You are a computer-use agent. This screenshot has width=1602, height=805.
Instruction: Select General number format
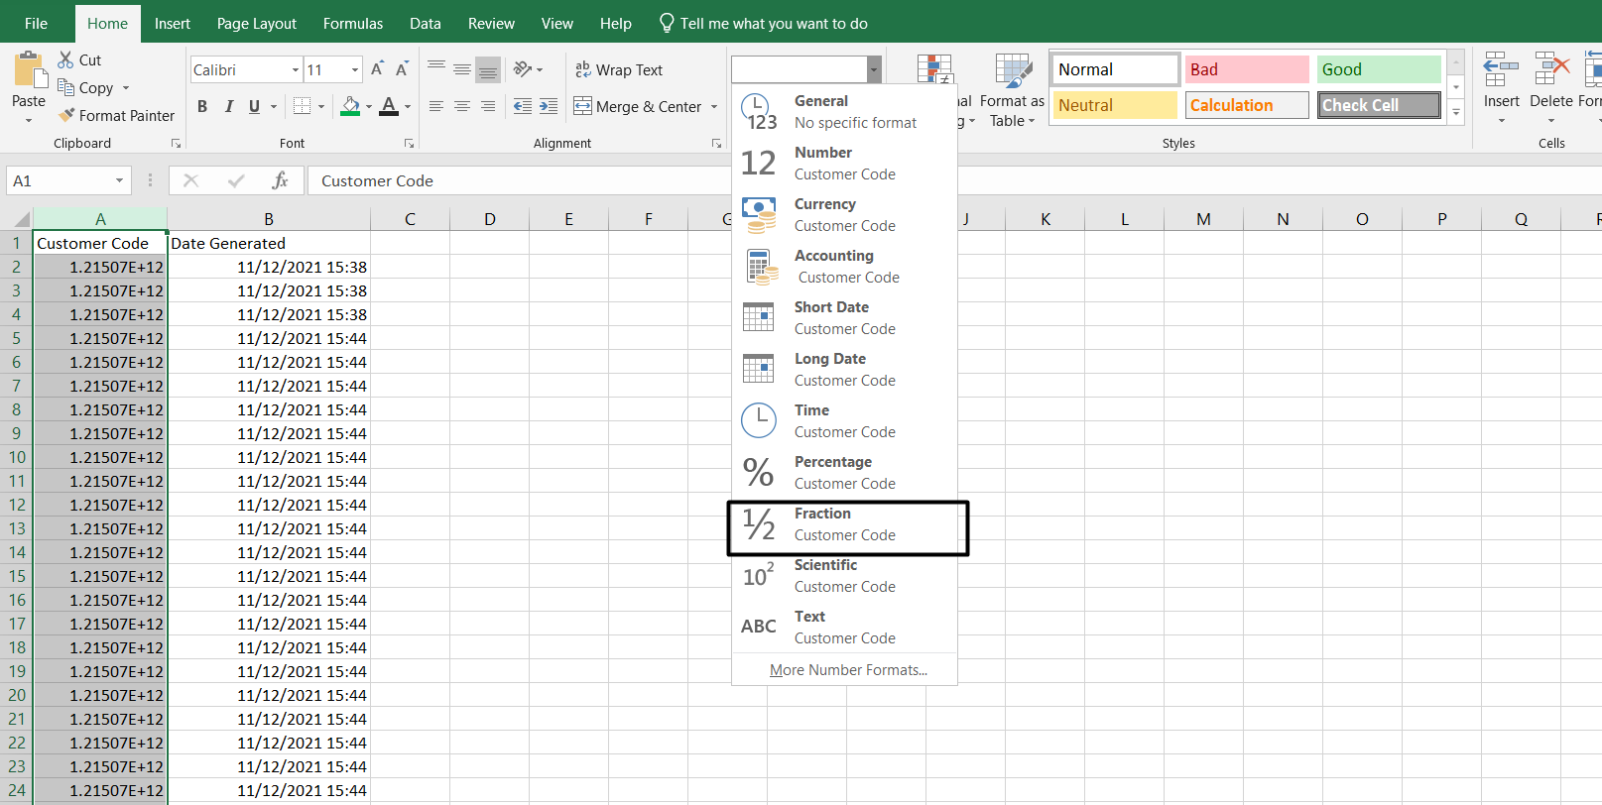pyautogui.click(x=844, y=111)
